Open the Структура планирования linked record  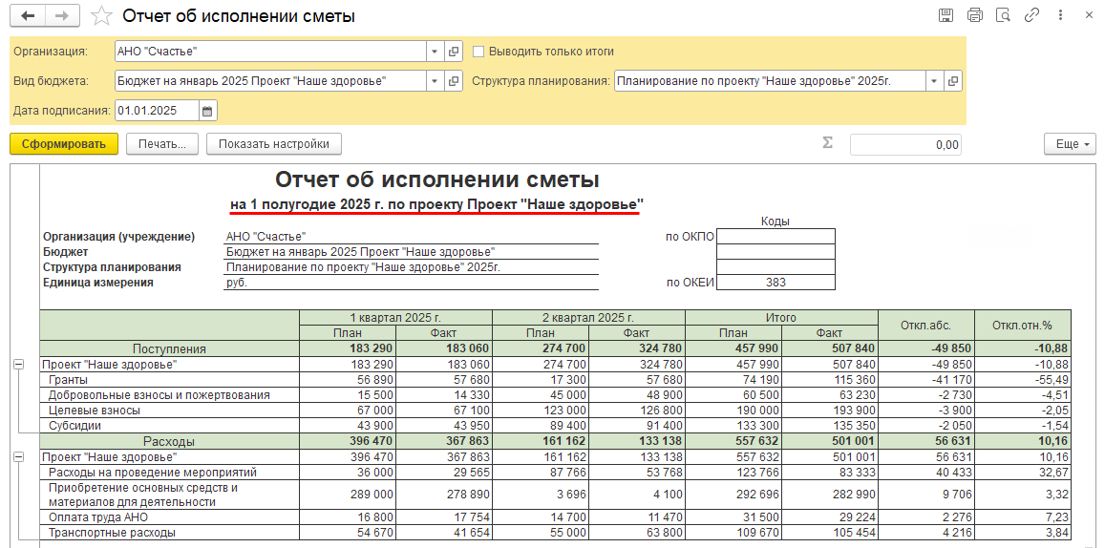click(953, 81)
